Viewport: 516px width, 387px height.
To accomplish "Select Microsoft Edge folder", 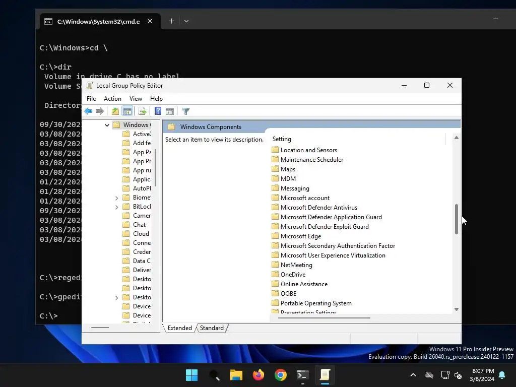I will [296, 236].
